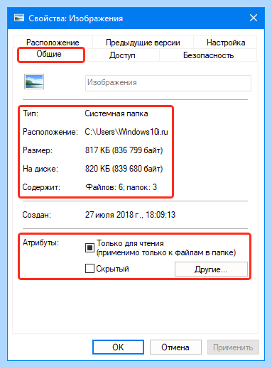The image size is (272, 368).
Task: Click the path C:\Users\Windows10i.ru
Action: pyautogui.click(x=126, y=132)
